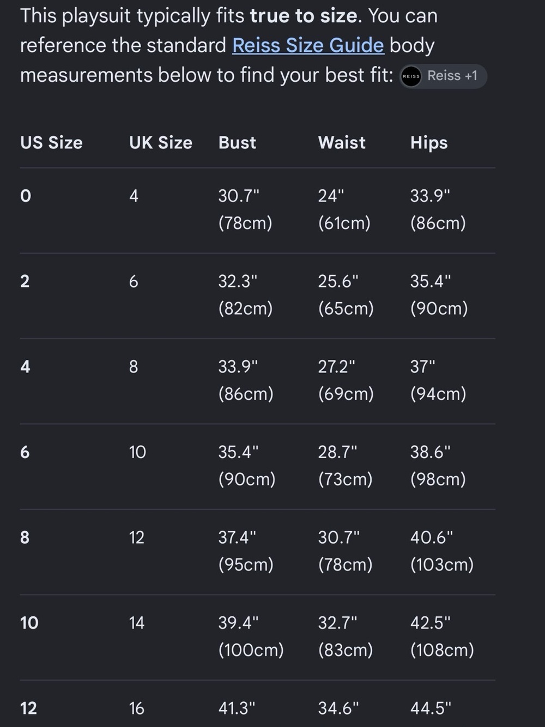
Task: Click the US size 4 row label
Action: (25, 366)
